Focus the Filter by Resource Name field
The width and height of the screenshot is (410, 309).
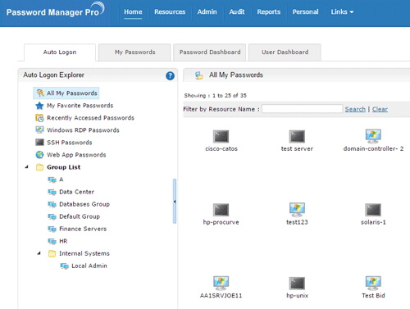(302, 109)
